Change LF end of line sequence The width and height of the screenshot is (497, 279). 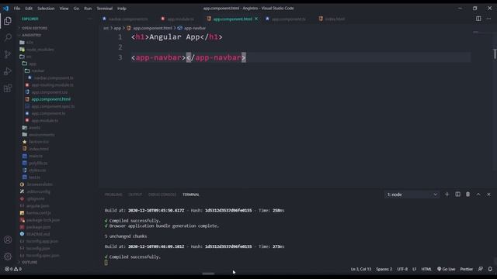pyautogui.click(x=414, y=269)
